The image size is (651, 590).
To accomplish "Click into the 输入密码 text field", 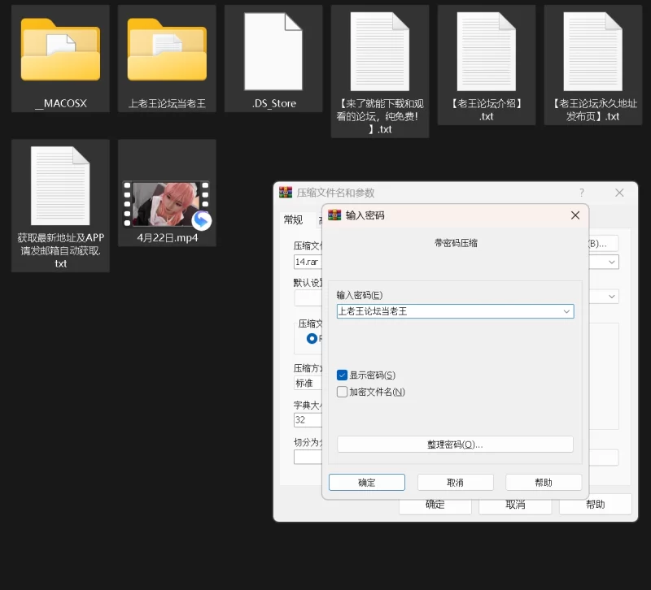I will click(x=448, y=311).
